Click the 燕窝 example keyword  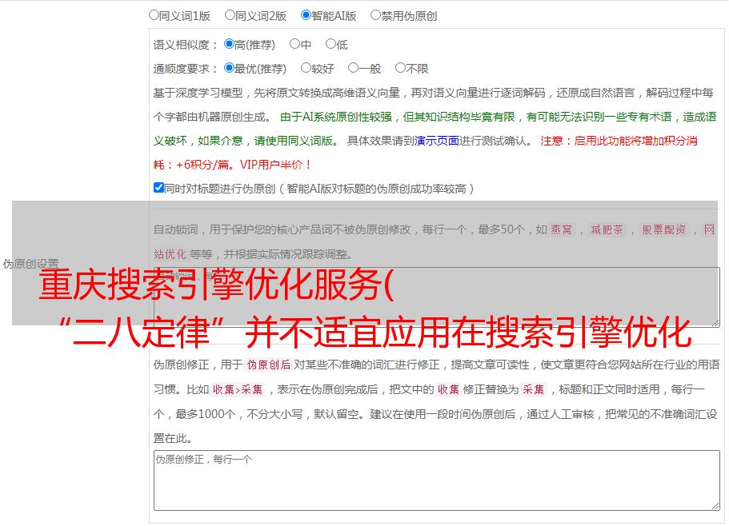pos(561,229)
